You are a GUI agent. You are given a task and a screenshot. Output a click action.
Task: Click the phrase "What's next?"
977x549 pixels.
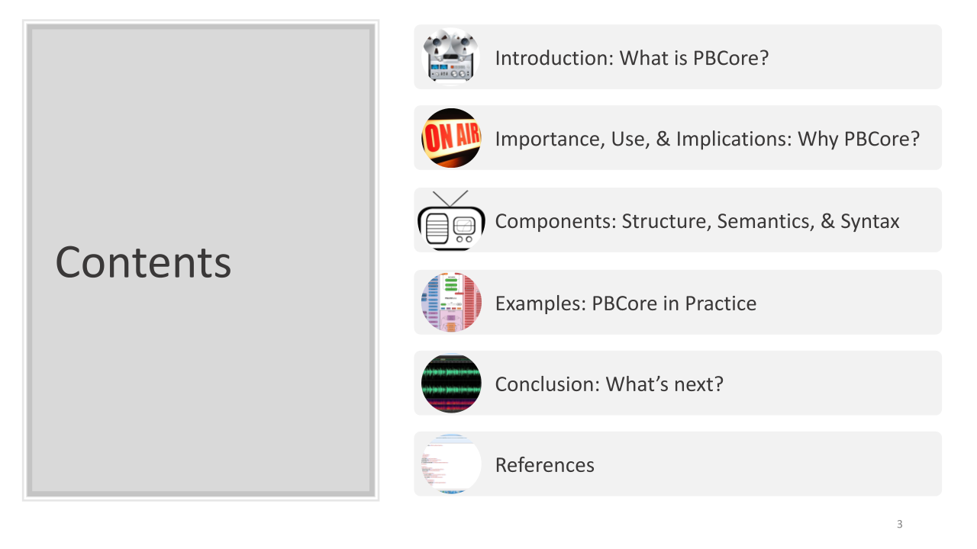point(664,384)
